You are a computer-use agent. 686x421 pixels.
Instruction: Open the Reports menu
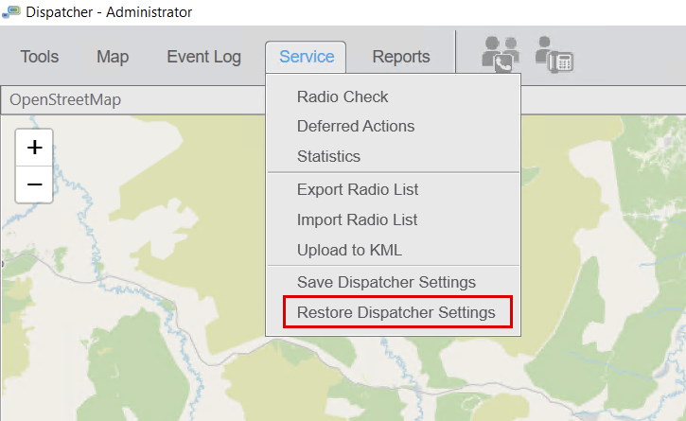tap(401, 57)
